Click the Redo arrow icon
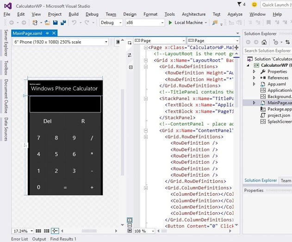The width and height of the screenshot is (292, 242). tap(87, 23)
